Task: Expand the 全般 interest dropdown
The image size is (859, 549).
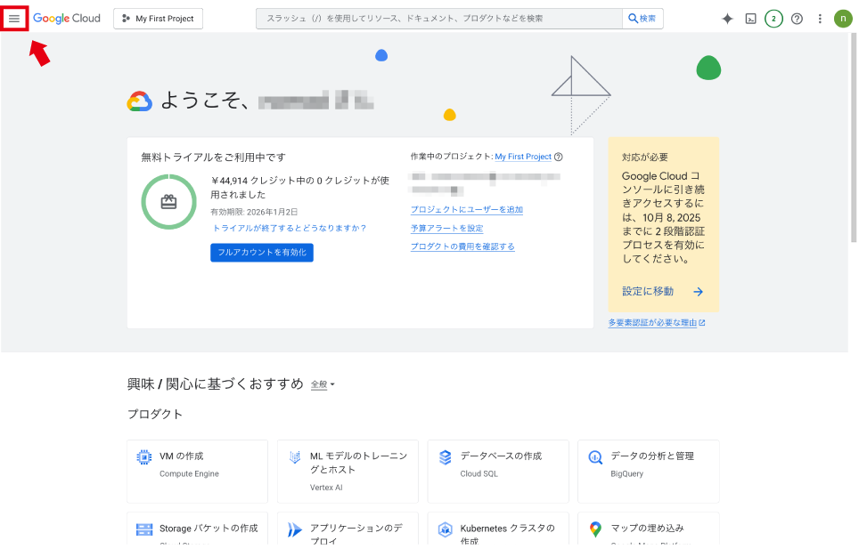Action: 323,384
